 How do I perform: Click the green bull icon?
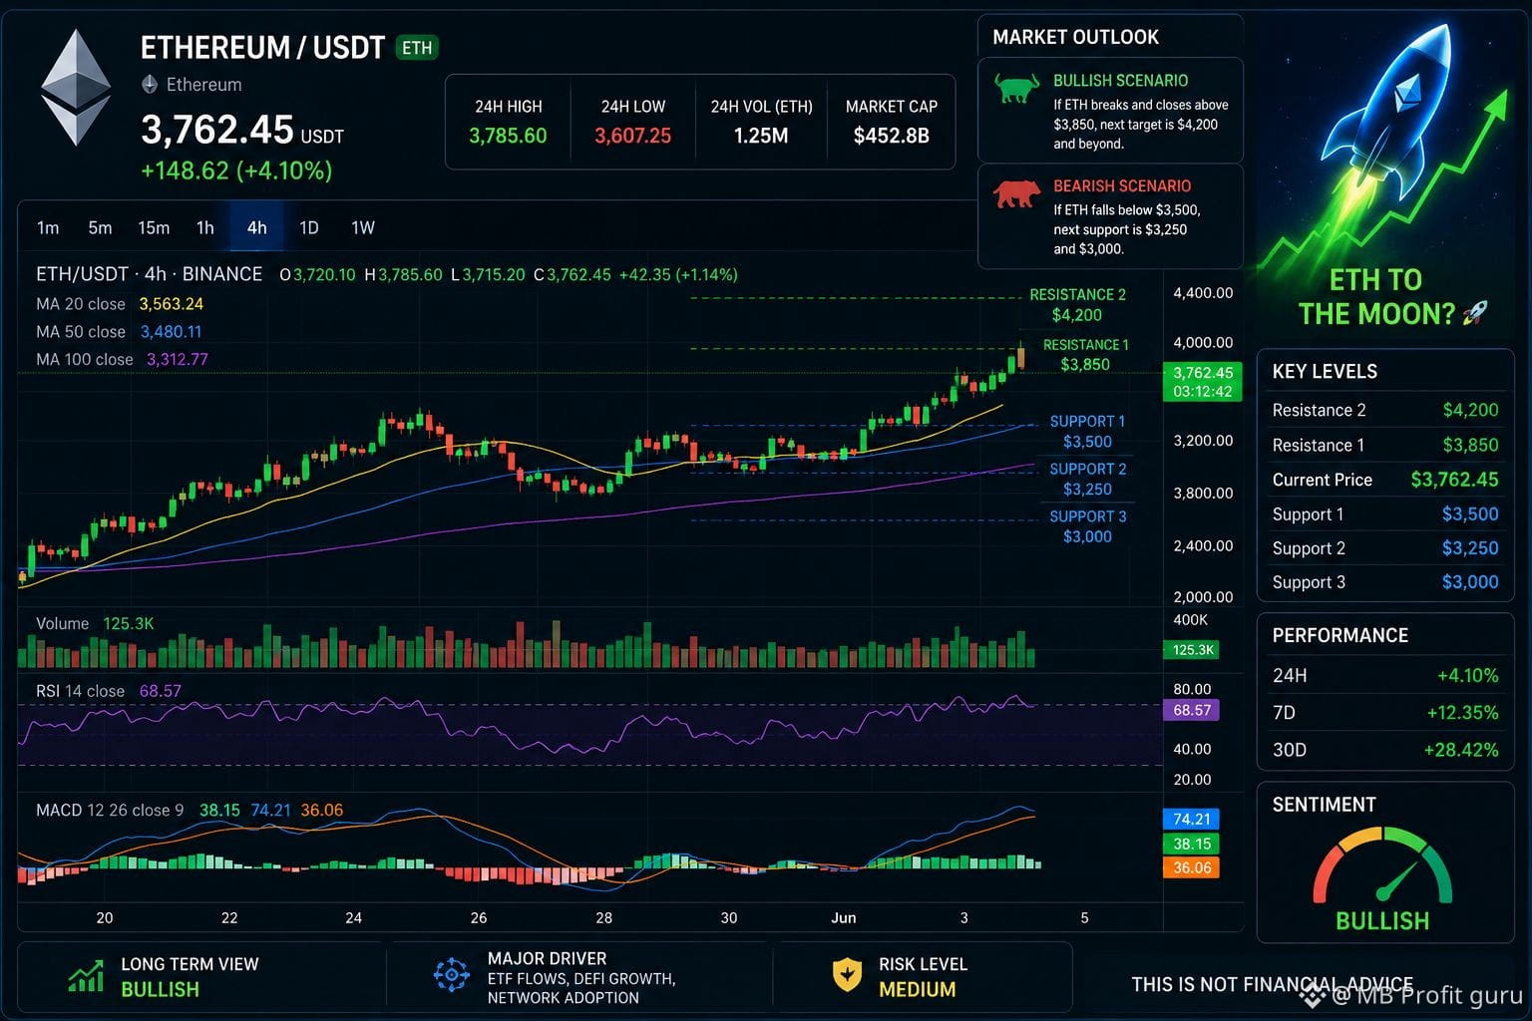(x=1017, y=90)
